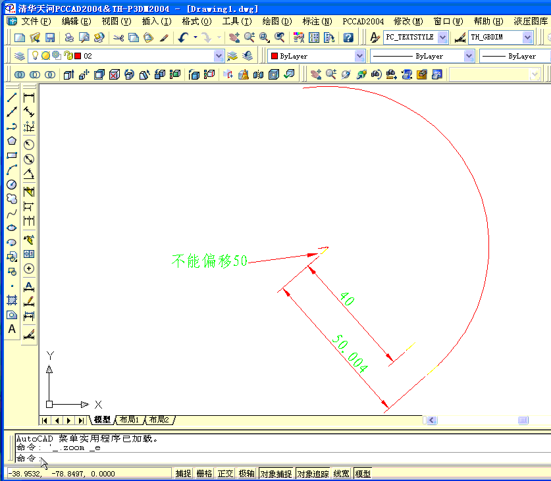Open the empty view toolbar dropdown
Viewport: 551px width, 481px height.
click(x=535, y=74)
